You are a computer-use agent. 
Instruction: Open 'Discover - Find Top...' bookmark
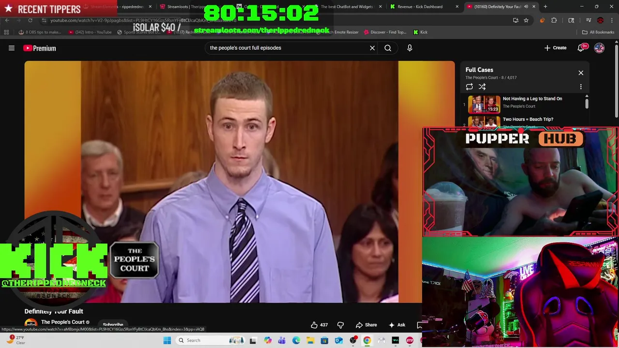[385, 32]
